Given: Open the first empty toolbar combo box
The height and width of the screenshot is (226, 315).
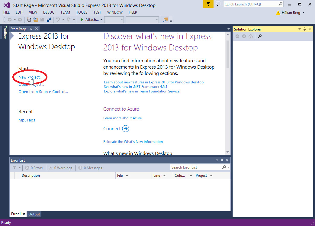Looking at the screenshot, I should [114, 20].
